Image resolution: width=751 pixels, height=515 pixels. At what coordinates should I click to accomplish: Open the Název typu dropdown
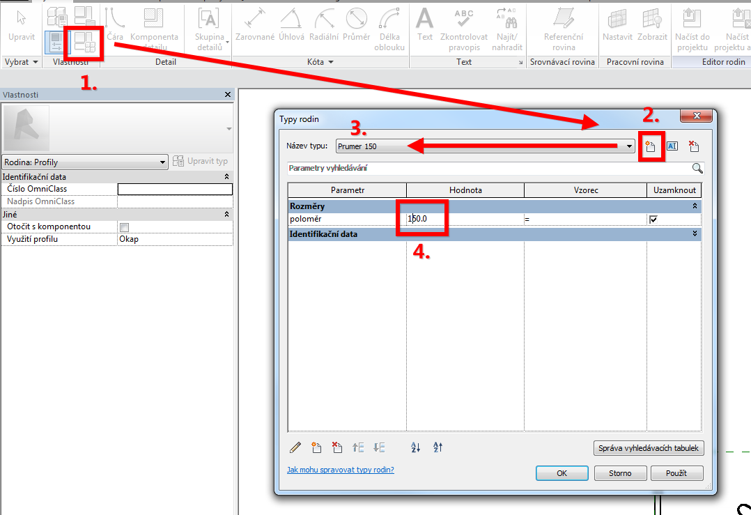[629, 146]
